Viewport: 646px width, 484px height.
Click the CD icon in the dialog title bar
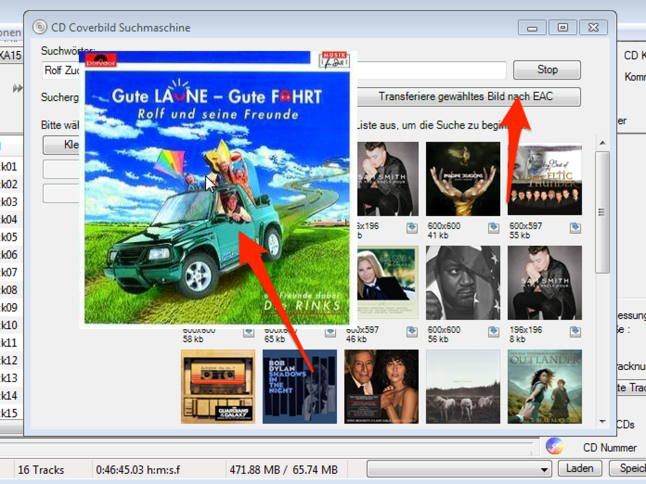[40, 27]
